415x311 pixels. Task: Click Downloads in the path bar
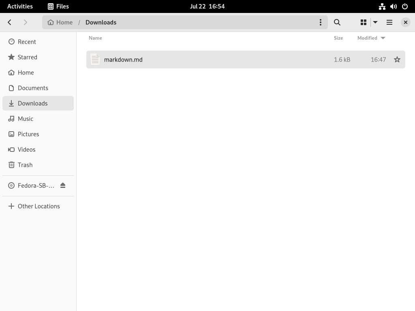[x=101, y=22]
